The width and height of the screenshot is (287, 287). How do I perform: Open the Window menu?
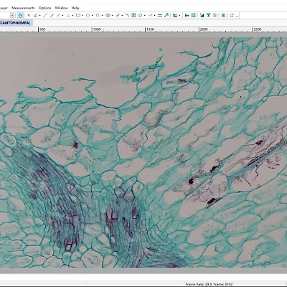point(61,8)
